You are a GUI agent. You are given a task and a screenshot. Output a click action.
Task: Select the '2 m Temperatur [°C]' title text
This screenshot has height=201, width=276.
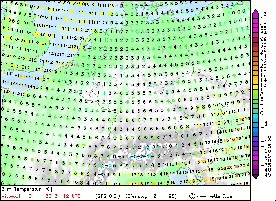click(27, 189)
